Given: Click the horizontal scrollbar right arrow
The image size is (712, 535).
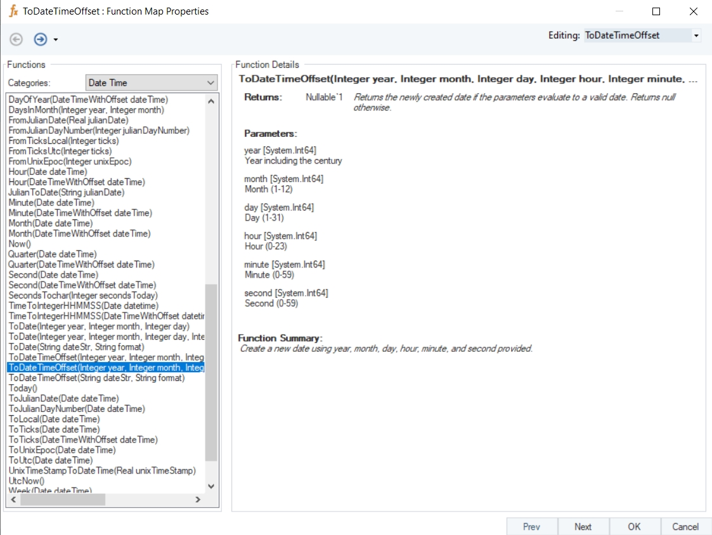Looking at the screenshot, I should tap(198, 500).
